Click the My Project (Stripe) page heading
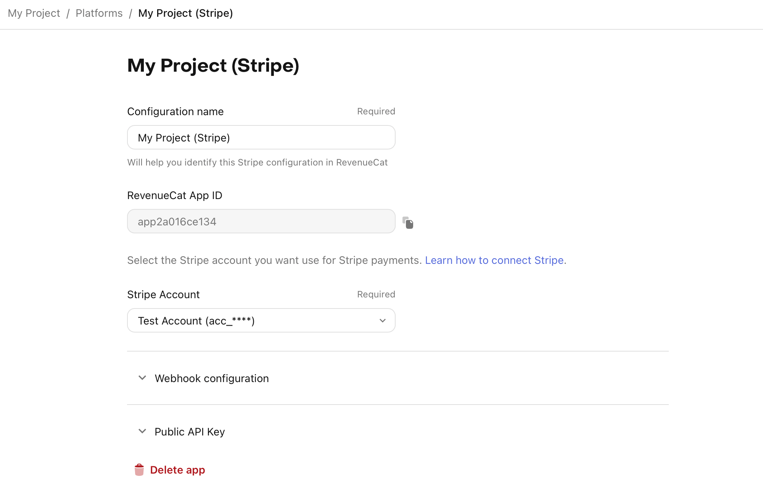 (x=213, y=66)
